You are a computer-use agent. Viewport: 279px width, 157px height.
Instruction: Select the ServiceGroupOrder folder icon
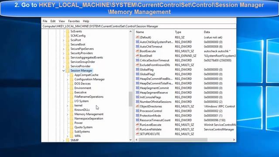pos(68,62)
